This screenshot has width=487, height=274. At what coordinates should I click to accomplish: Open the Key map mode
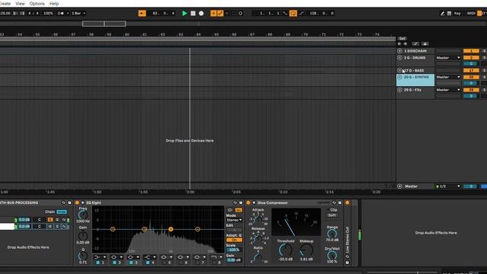tap(457, 14)
